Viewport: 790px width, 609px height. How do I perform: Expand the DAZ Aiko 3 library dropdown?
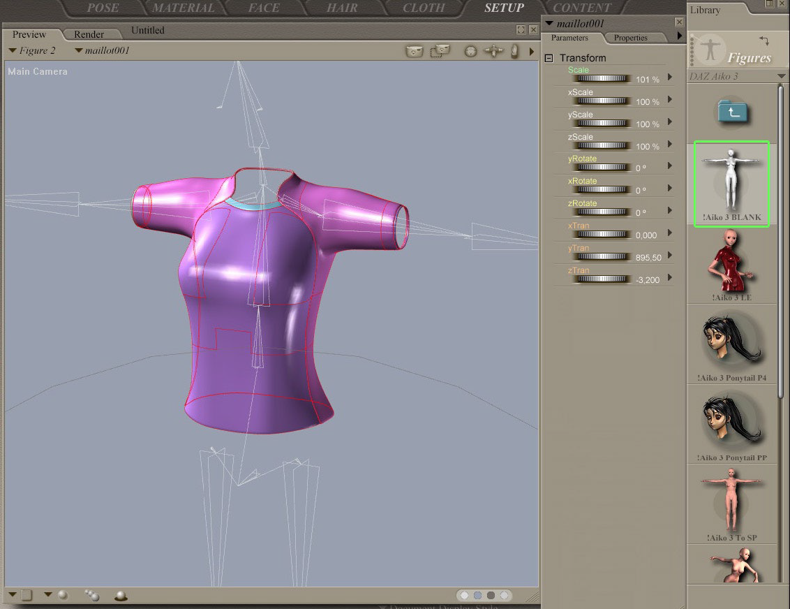781,76
